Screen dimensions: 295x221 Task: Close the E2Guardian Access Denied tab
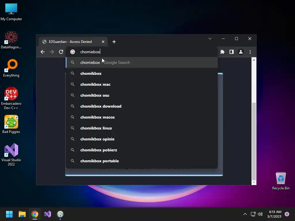[103, 42]
